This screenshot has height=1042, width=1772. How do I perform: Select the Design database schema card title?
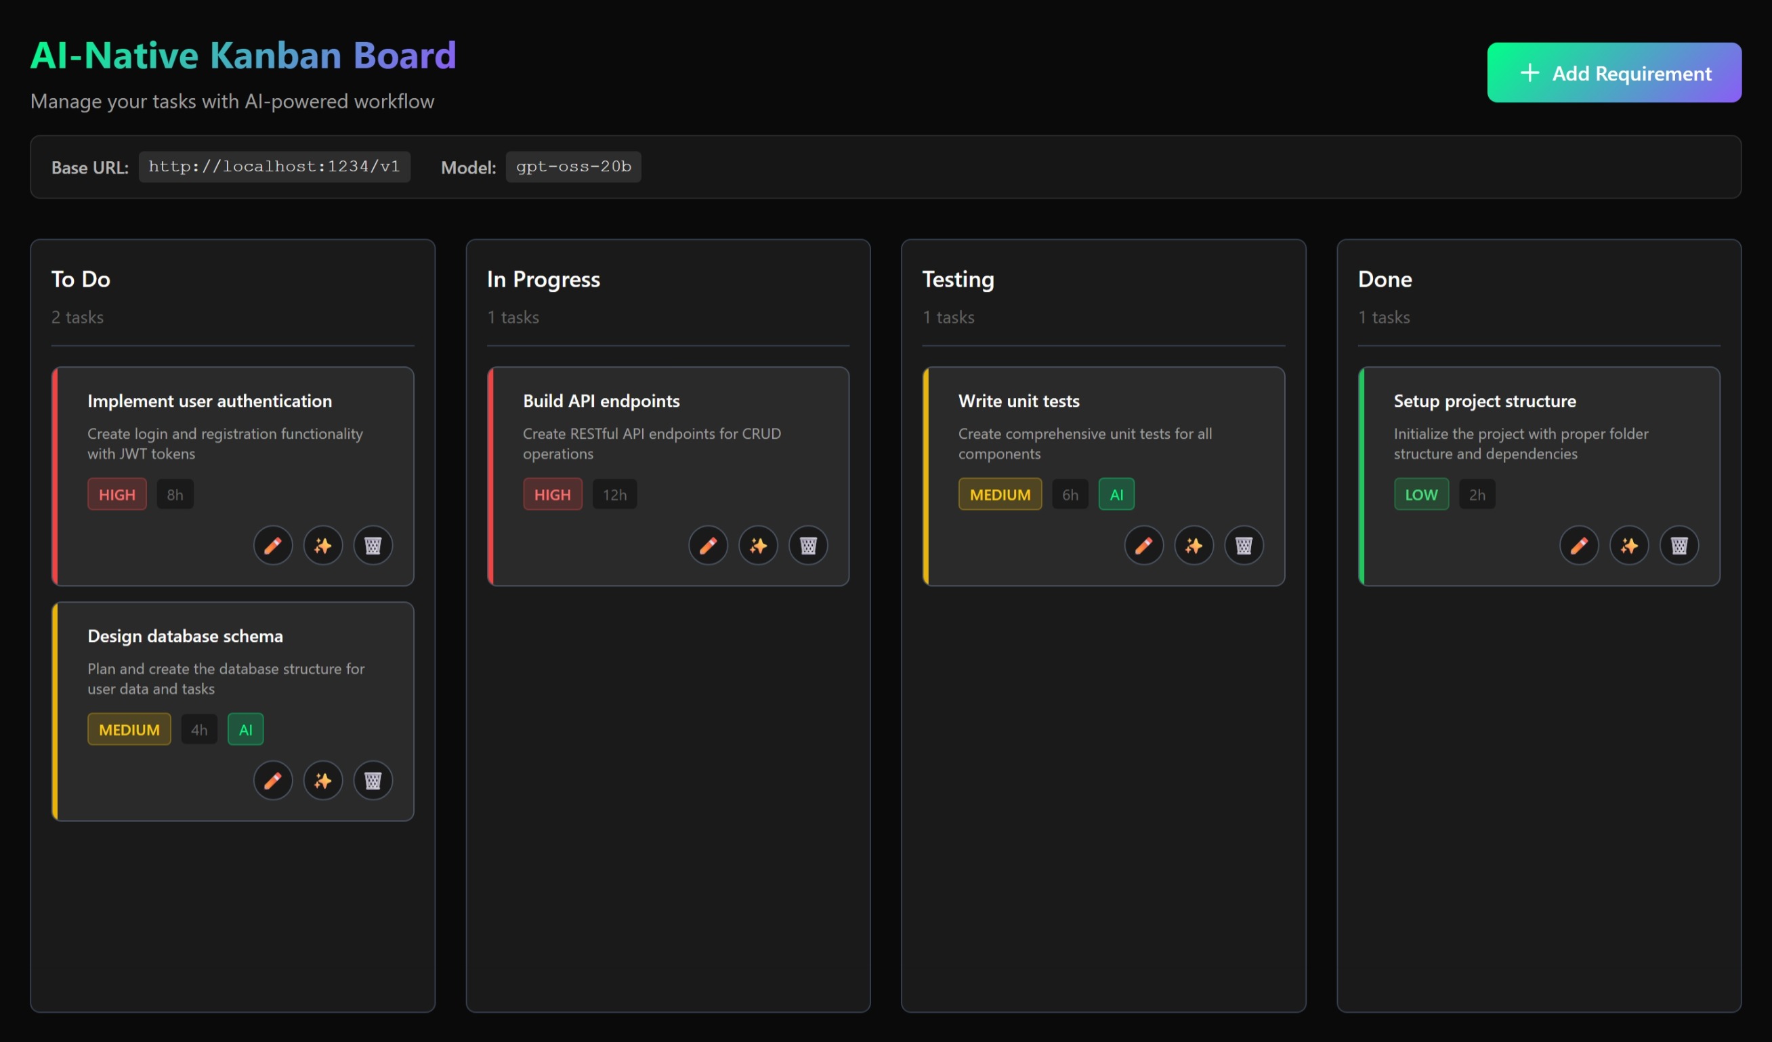click(185, 636)
